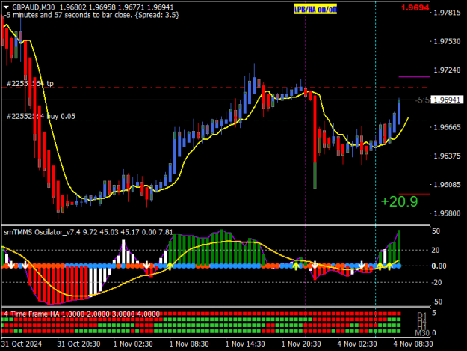
Task: Click the M30 timeframe row label
Action: [422, 333]
